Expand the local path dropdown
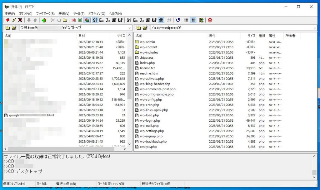The height and width of the screenshot is (190, 320). [130, 28]
